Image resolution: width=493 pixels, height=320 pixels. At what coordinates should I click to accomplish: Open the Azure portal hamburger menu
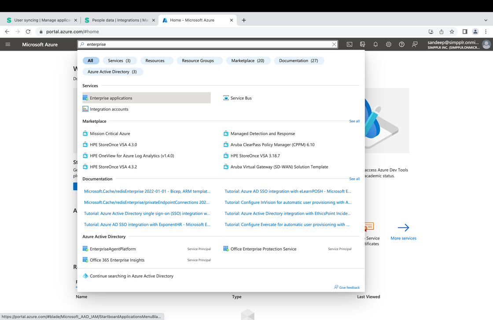click(8, 44)
